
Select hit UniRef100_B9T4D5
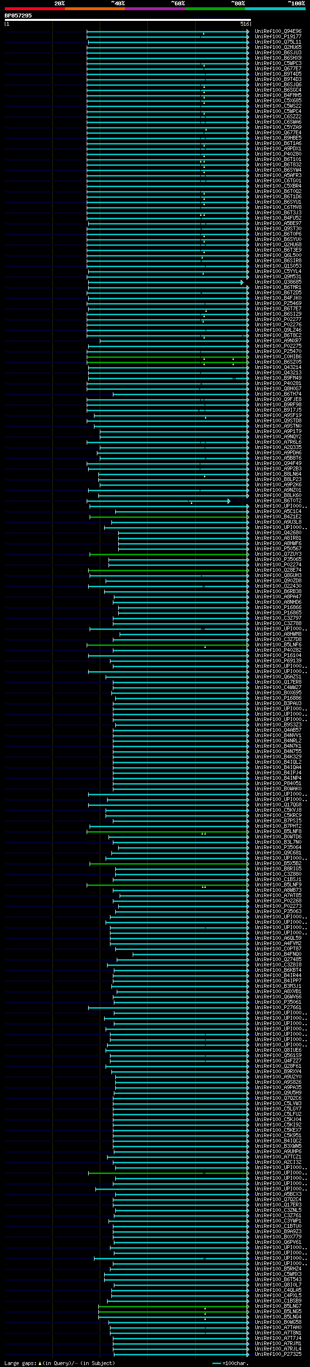[x=278, y=74]
